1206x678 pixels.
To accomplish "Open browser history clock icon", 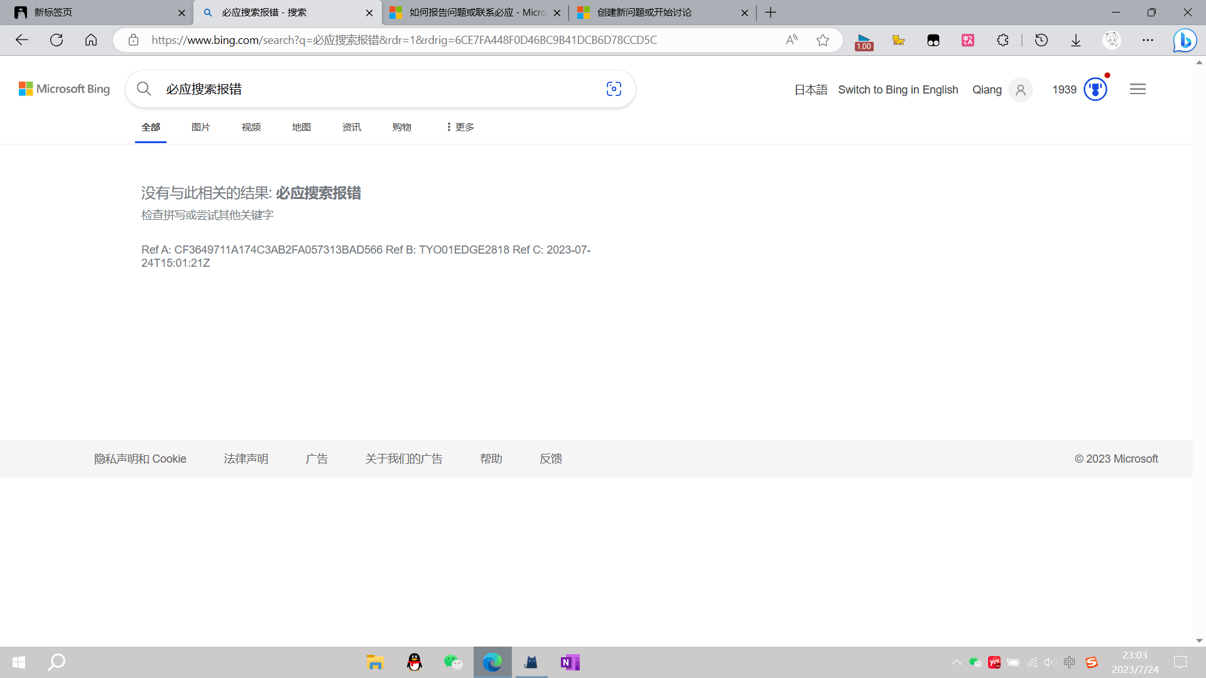I will [1041, 40].
